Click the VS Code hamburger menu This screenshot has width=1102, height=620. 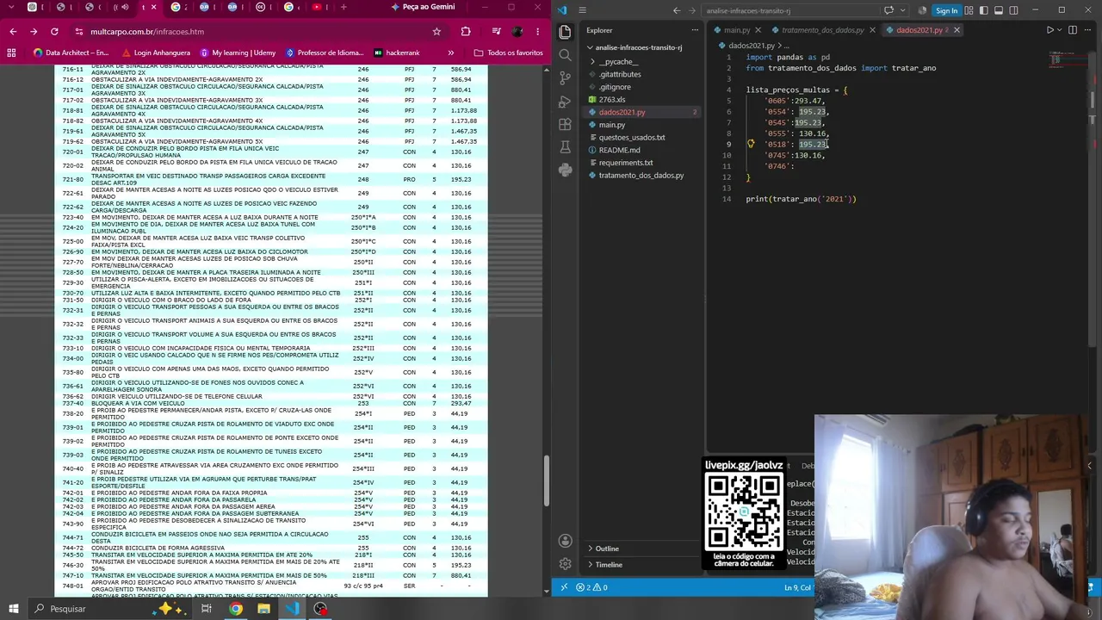[x=582, y=10]
